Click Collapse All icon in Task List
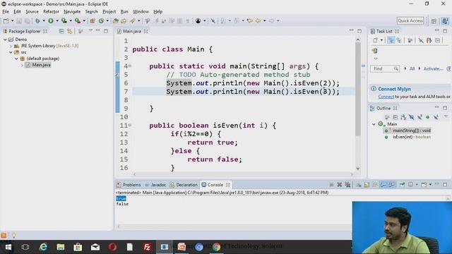452x254 pixels. (x=438, y=40)
